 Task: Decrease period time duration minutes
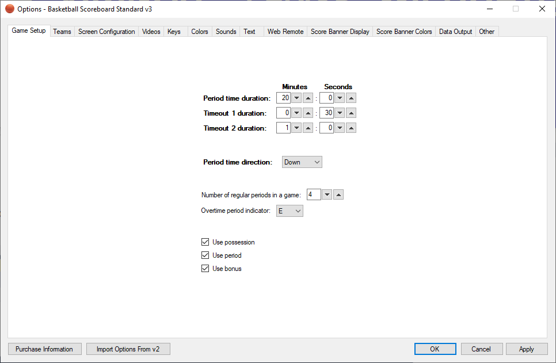tap(296, 98)
